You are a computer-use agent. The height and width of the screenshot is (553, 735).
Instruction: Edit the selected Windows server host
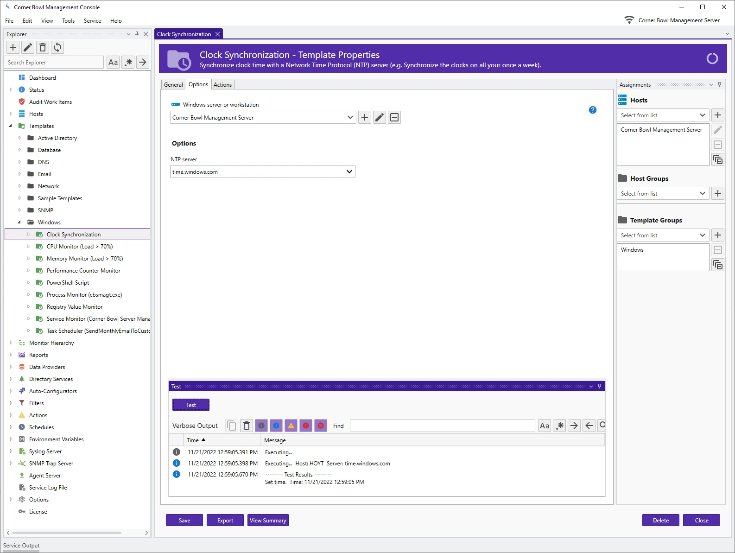[380, 118]
